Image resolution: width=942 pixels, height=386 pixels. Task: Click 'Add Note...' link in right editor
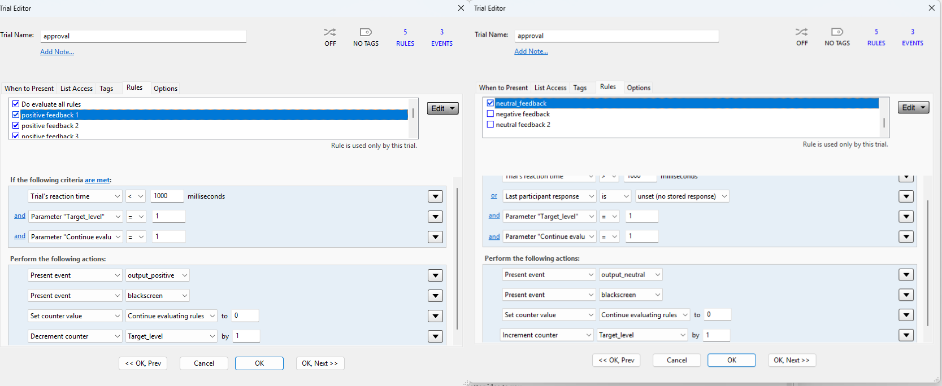(x=531, y=51)
